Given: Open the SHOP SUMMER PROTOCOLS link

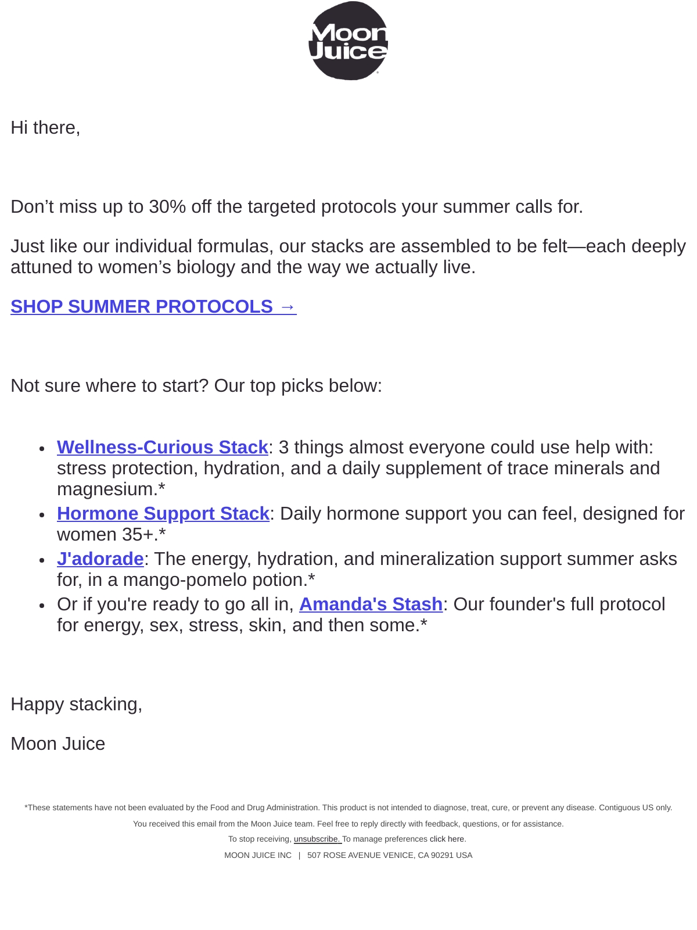Looking at the screenshot, I should click(153, 306).
